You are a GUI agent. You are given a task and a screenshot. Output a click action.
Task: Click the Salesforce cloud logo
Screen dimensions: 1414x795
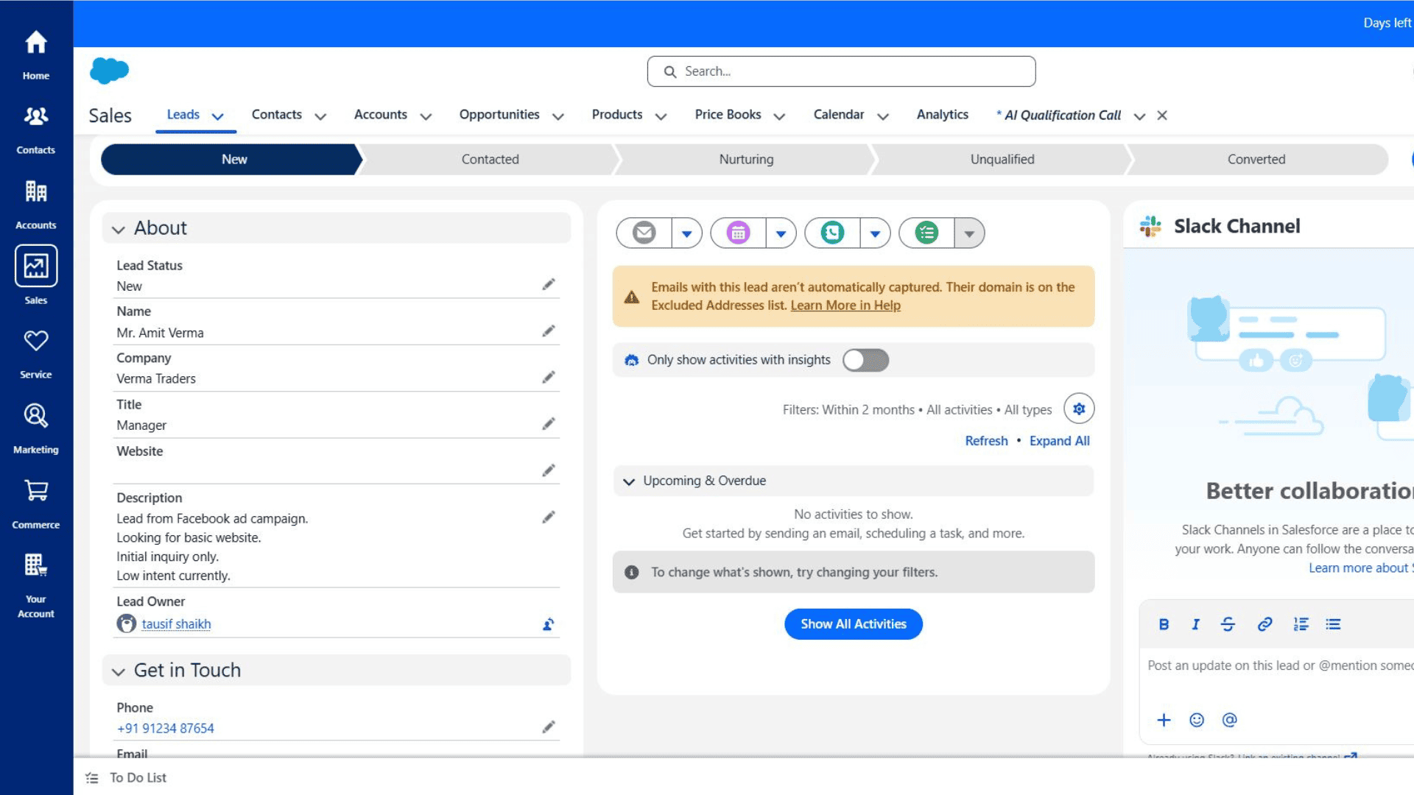click(109, 71)
